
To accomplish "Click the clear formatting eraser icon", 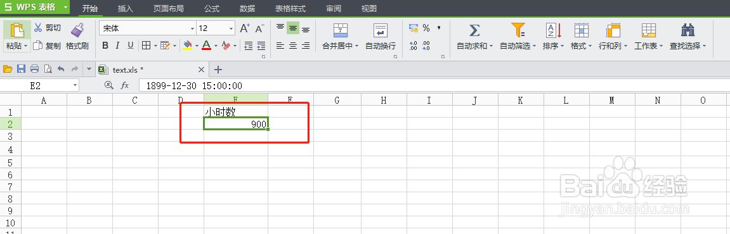I will click(226, 46).
